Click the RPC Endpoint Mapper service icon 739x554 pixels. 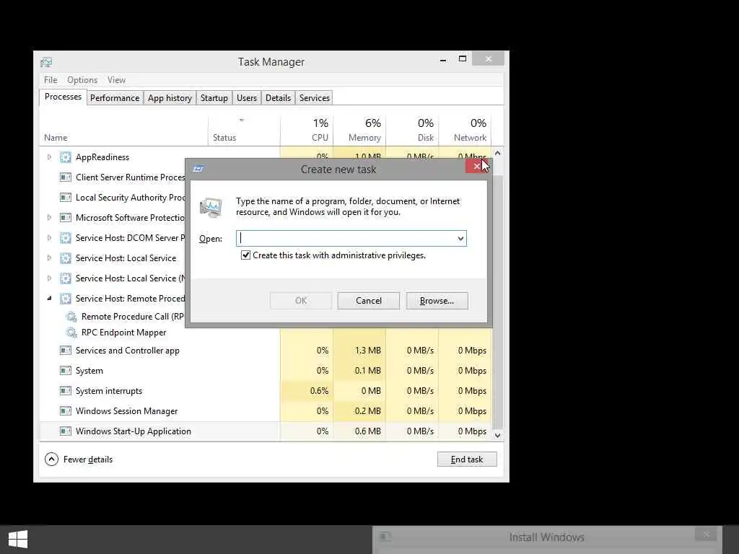point(71,333)
